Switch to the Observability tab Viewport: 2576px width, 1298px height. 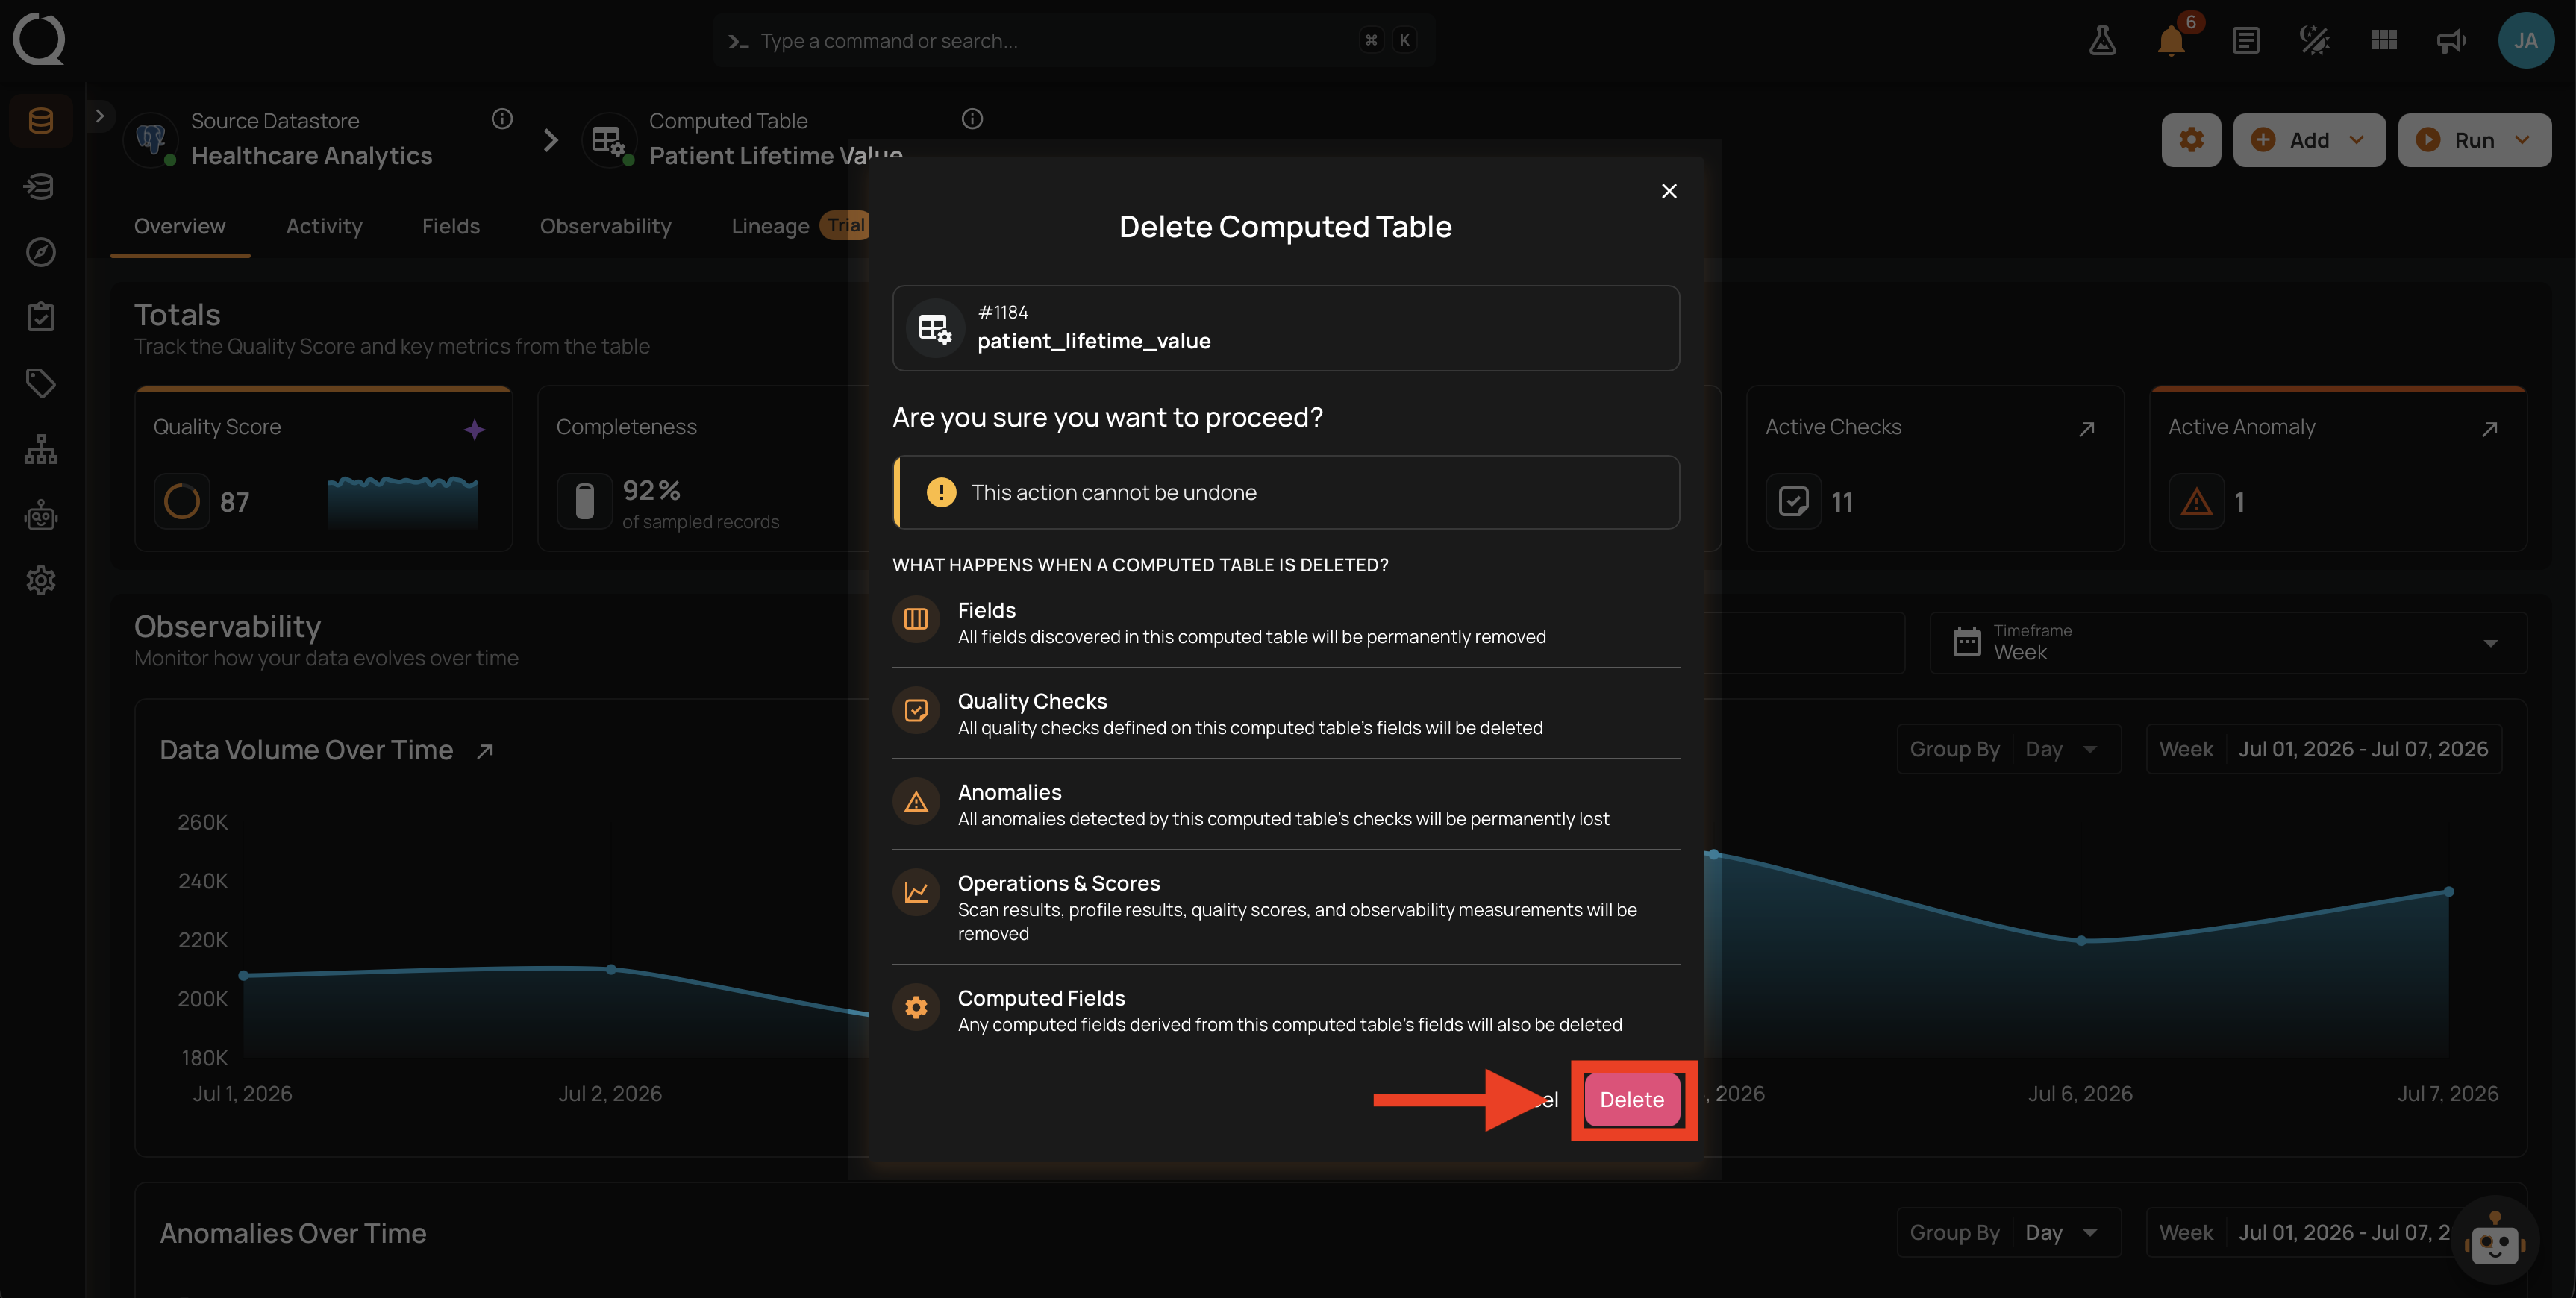[x=605, y=226]
